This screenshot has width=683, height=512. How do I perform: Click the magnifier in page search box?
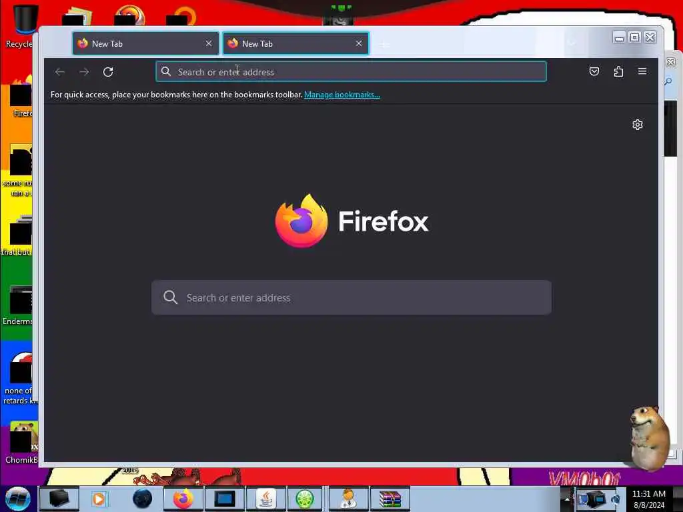coord(170,297)
